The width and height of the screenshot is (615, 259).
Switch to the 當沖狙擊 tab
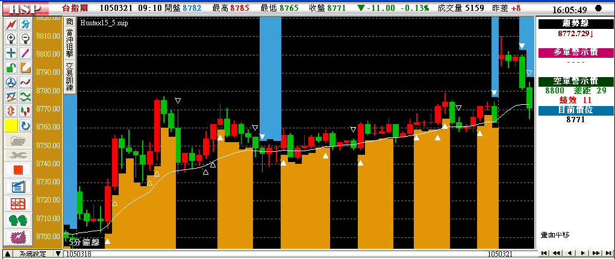pos(69,44)
